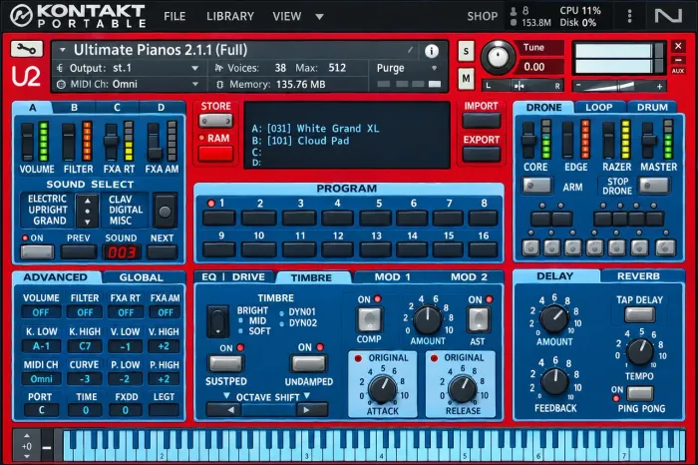Click the instrument info icon
Viewport: 698px width, 465px height.
tap(431, 51)
